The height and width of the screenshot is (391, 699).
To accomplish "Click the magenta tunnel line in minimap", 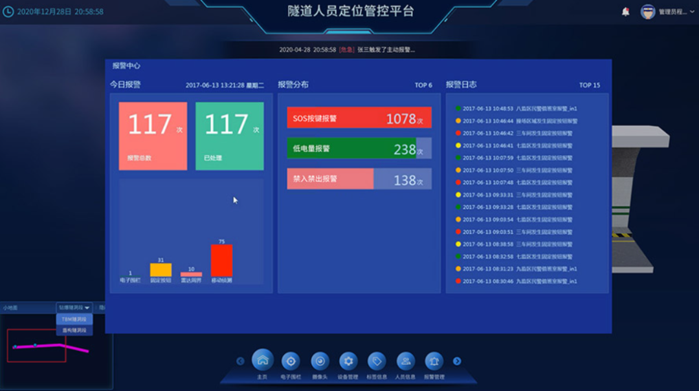I will coord(51,346).
